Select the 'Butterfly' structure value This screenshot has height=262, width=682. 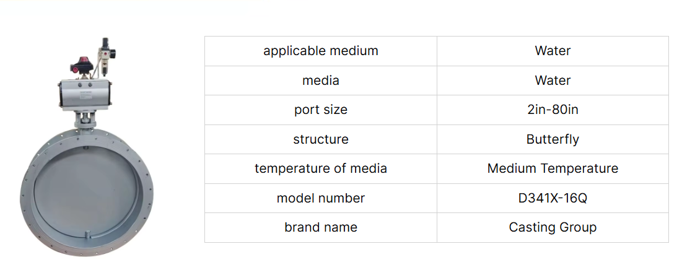coord(553,139)
